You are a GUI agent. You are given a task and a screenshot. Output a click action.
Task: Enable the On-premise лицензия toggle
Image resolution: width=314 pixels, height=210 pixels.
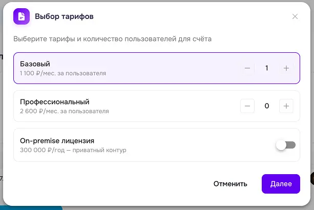(x=286, y=145)
